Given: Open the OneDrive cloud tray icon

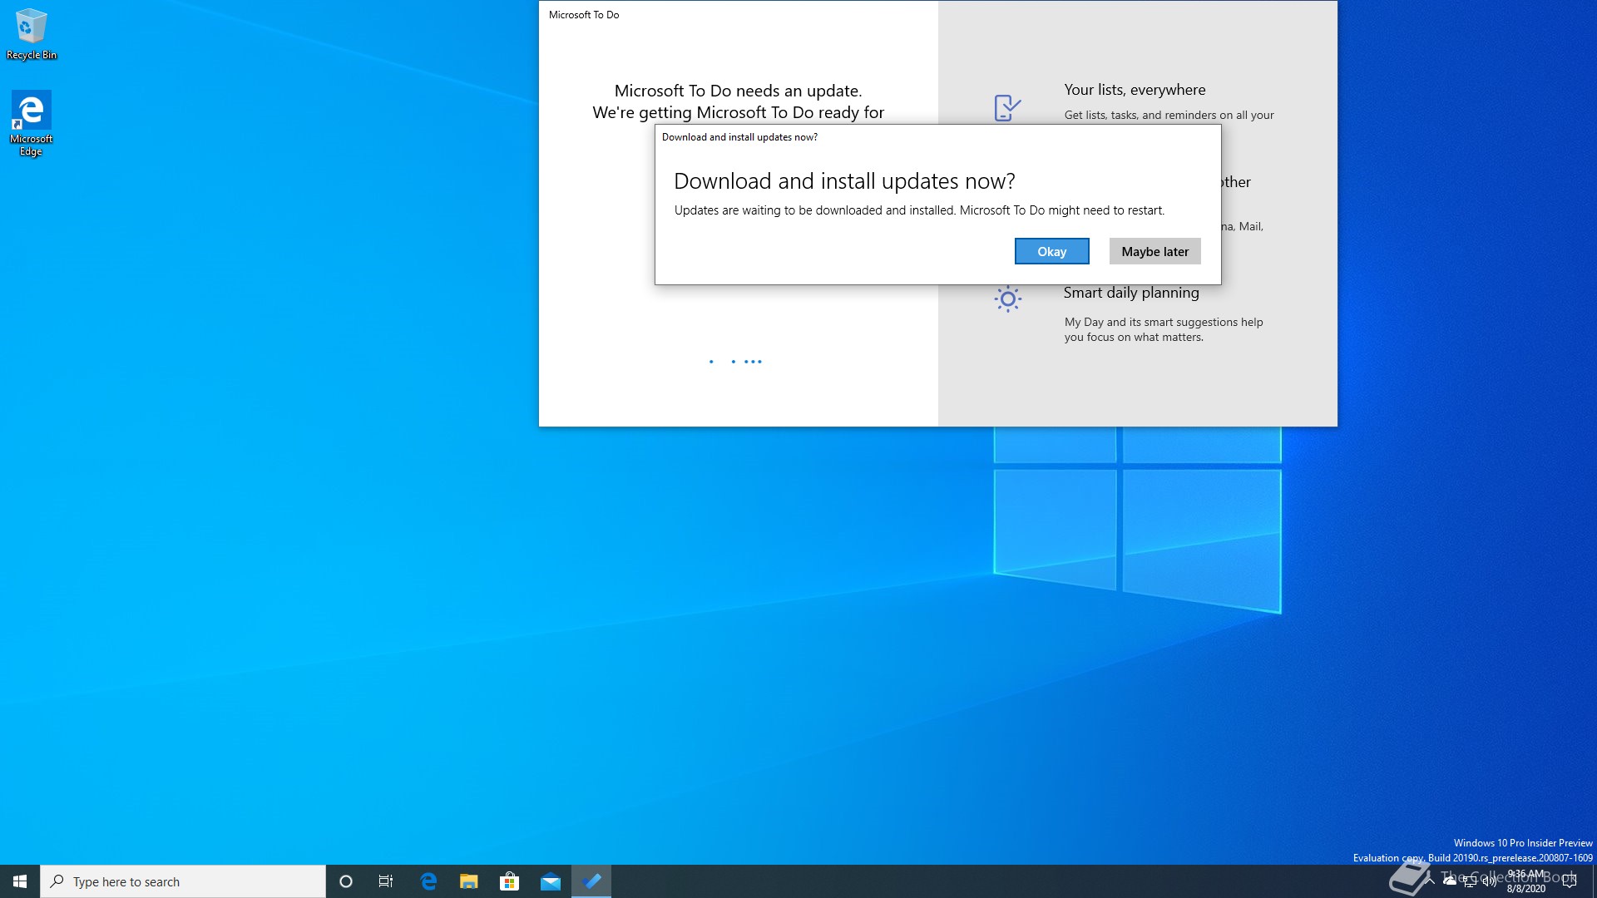Looking at the screenshot, I should [x=1450, y=881].
